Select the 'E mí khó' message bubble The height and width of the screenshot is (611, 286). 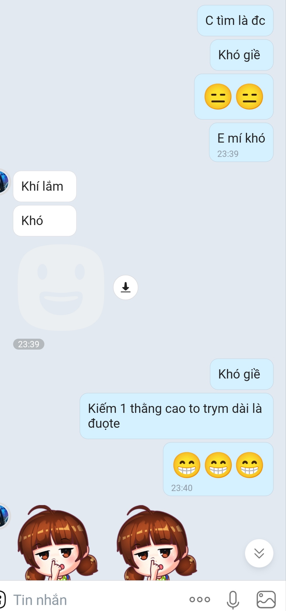click(241, 142)
